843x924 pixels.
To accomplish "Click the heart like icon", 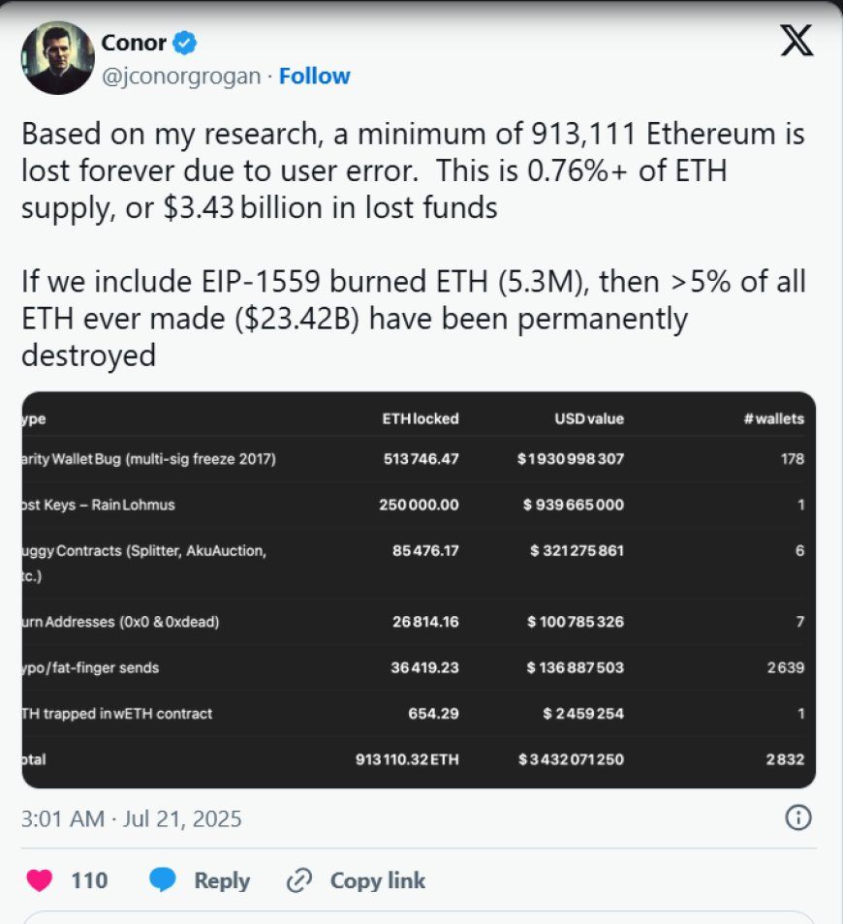I will pos(40,880).
